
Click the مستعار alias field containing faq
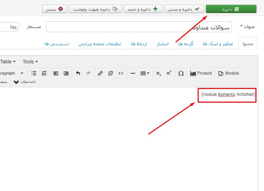click(9, 27)
